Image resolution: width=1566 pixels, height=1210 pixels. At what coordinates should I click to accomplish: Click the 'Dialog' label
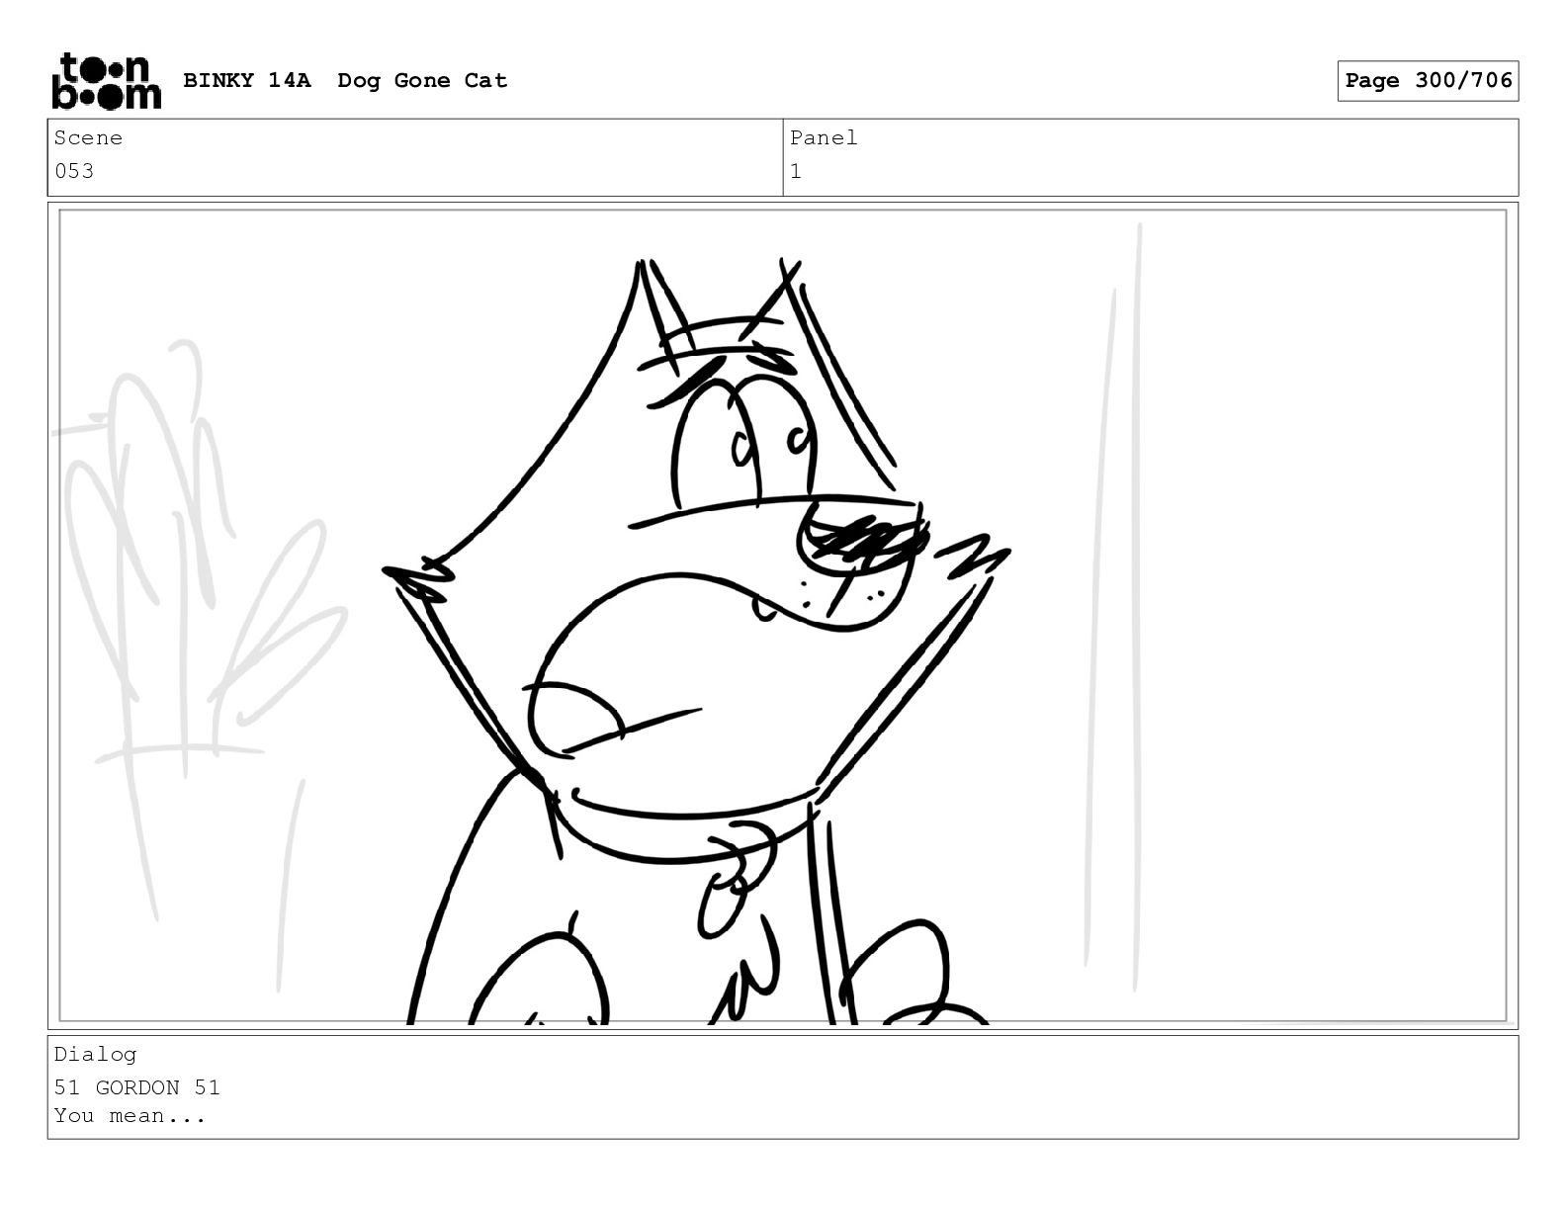(95, 1055)
